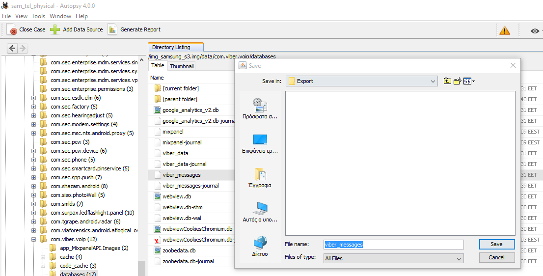Create new folder in Save dialog
The image size is (543, 276).
pos(458,82)
